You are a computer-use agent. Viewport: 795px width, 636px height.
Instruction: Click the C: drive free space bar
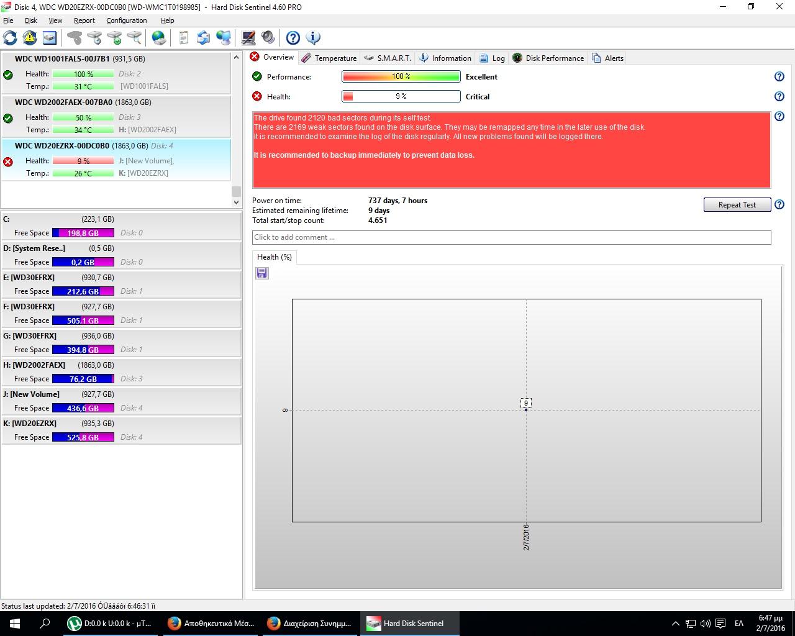pyautogui.click(x=83, y=233)
